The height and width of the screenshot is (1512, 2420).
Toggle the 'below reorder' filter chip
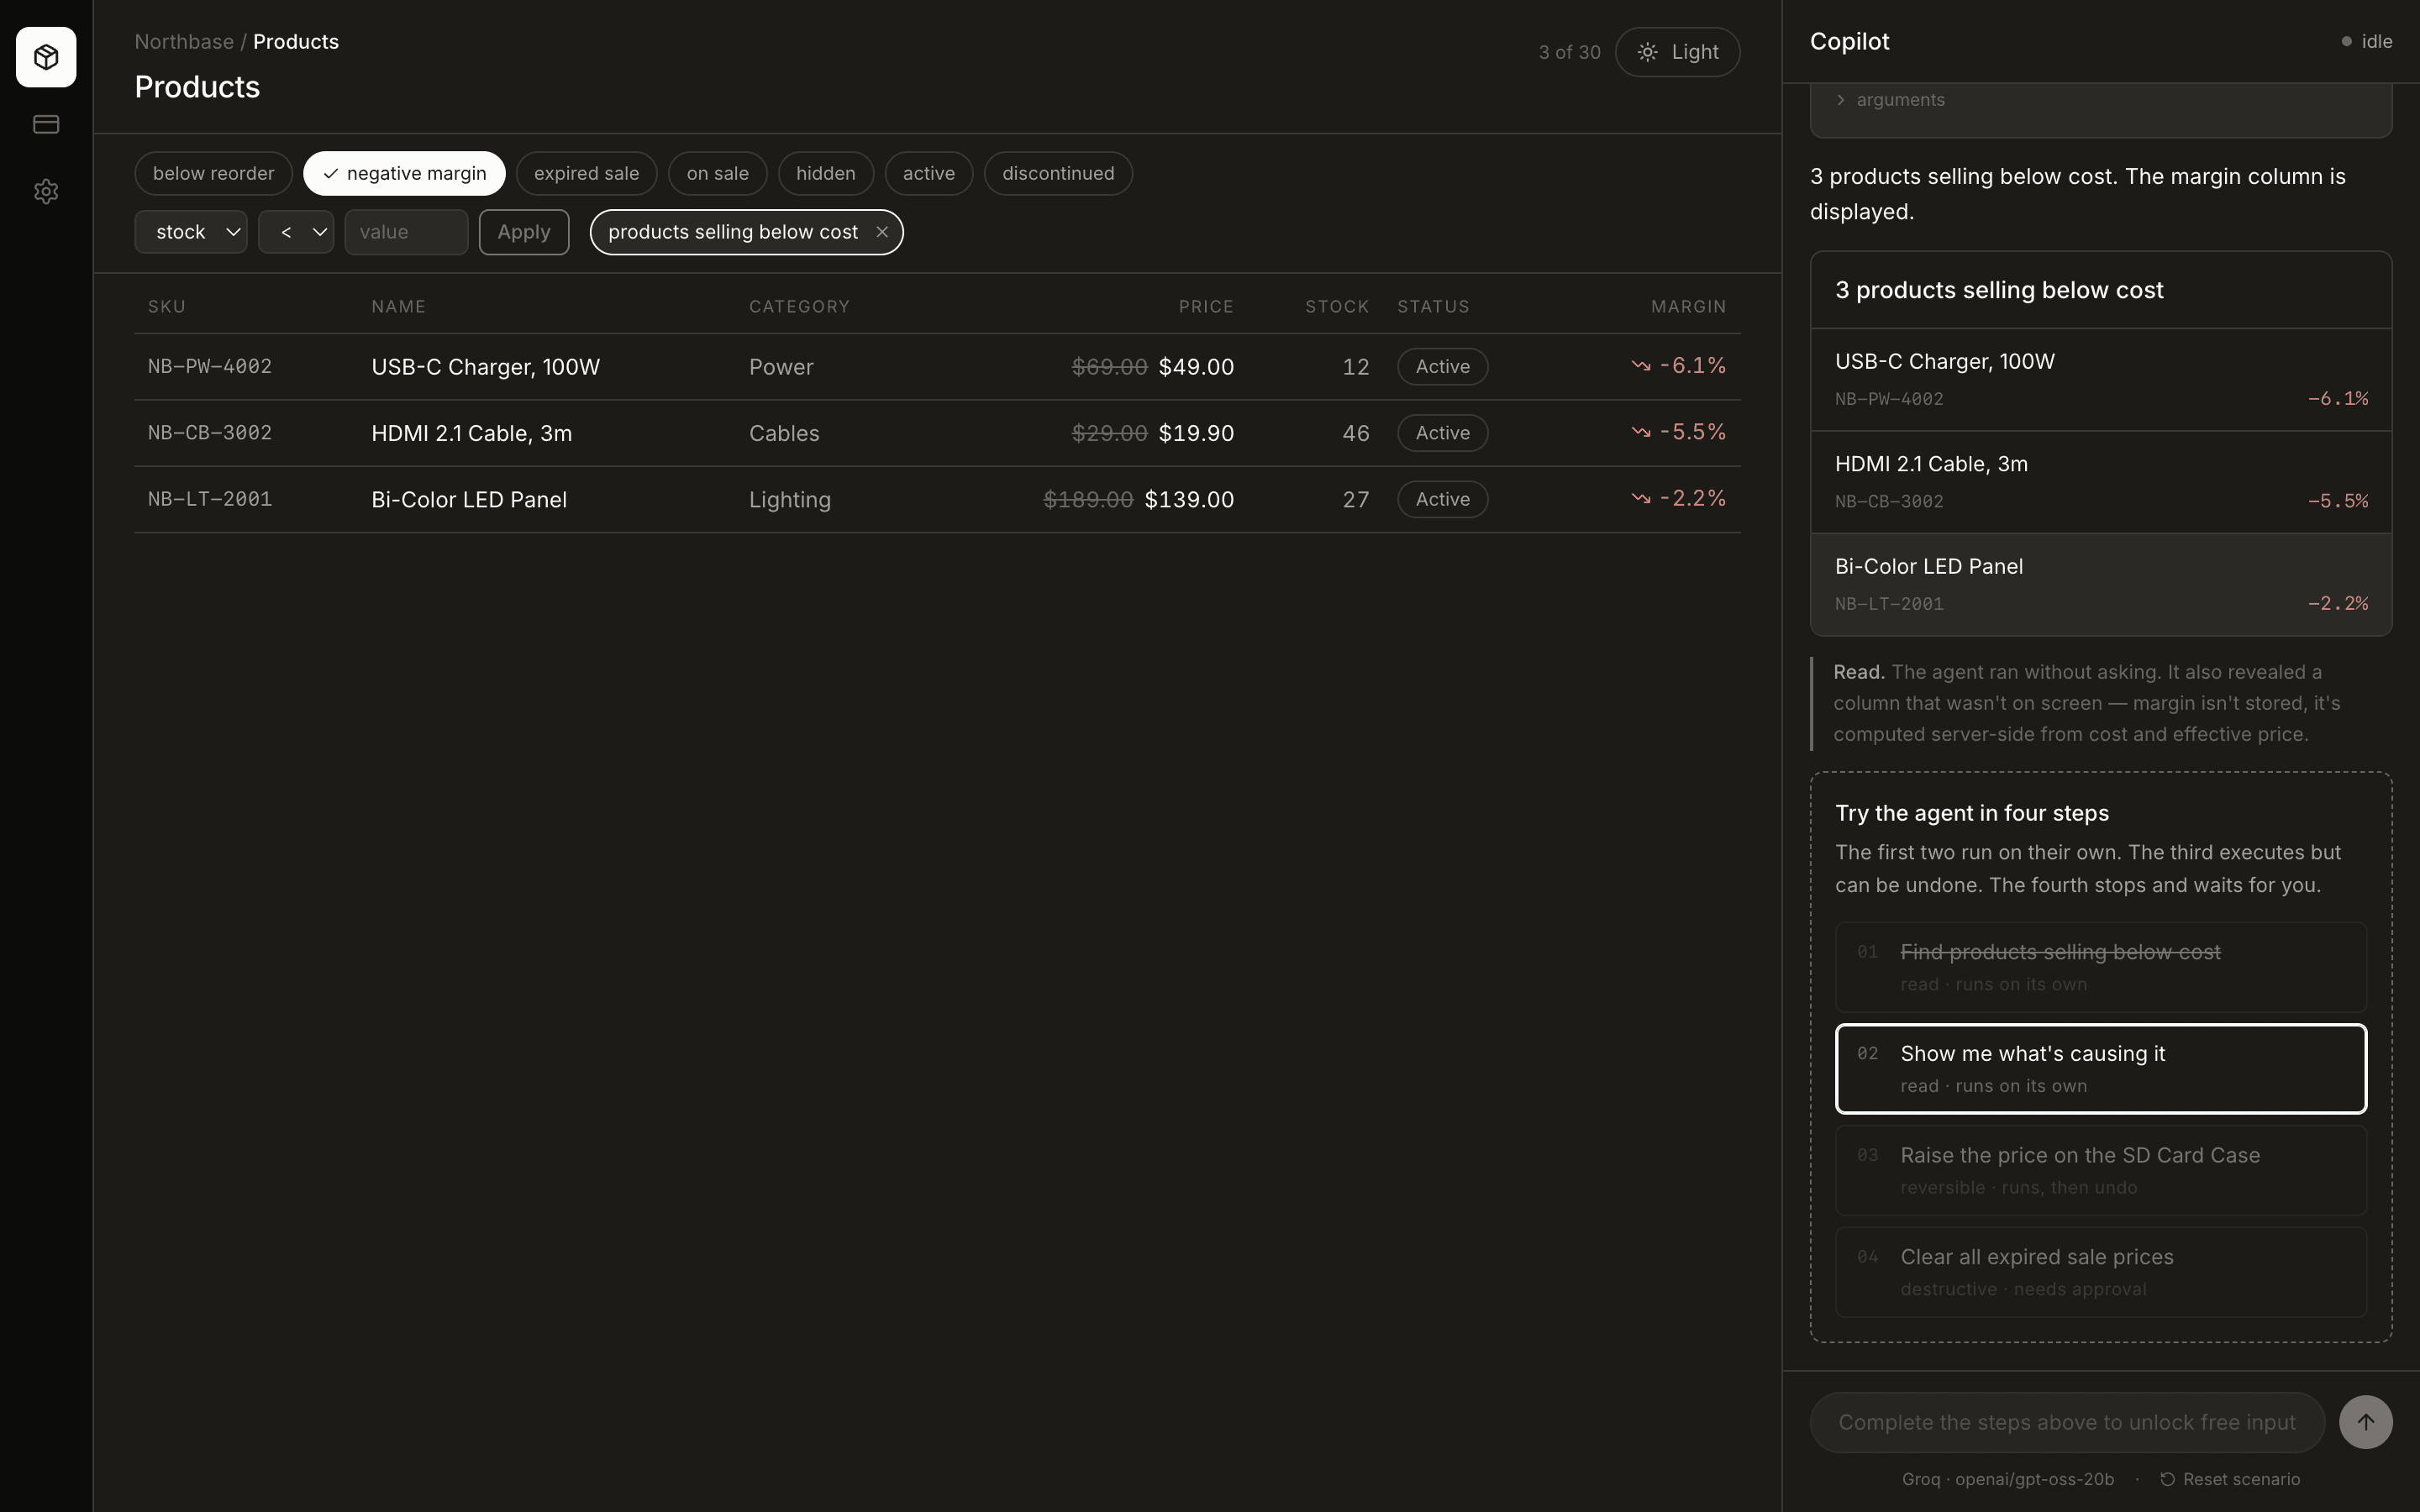[213, 173]
